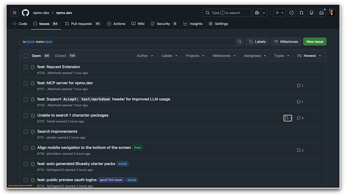The image size is (346, 196).
Task: Expand the Assignees filter dropdown
Action: 255,56
